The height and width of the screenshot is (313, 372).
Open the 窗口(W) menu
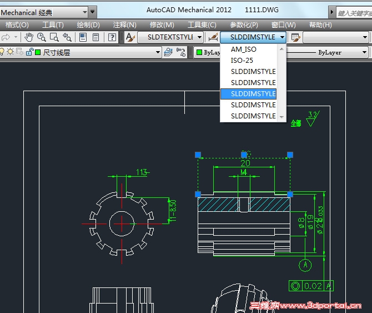[x=284, y=25]
